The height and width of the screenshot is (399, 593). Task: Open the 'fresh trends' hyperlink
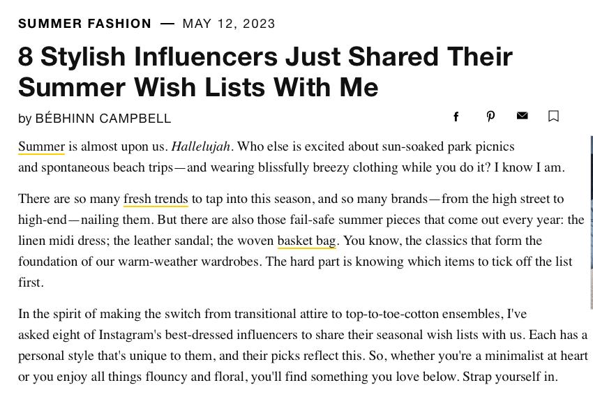click(156, 199)
